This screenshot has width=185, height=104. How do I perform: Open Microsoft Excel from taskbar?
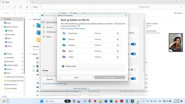[x=111, y=101]
